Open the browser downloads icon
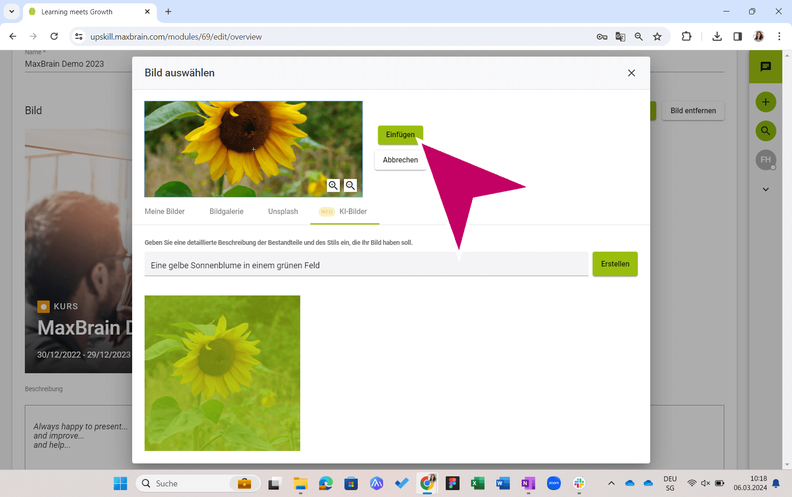The width and height of the screenshot is (792, 497). tap(717, 36)
